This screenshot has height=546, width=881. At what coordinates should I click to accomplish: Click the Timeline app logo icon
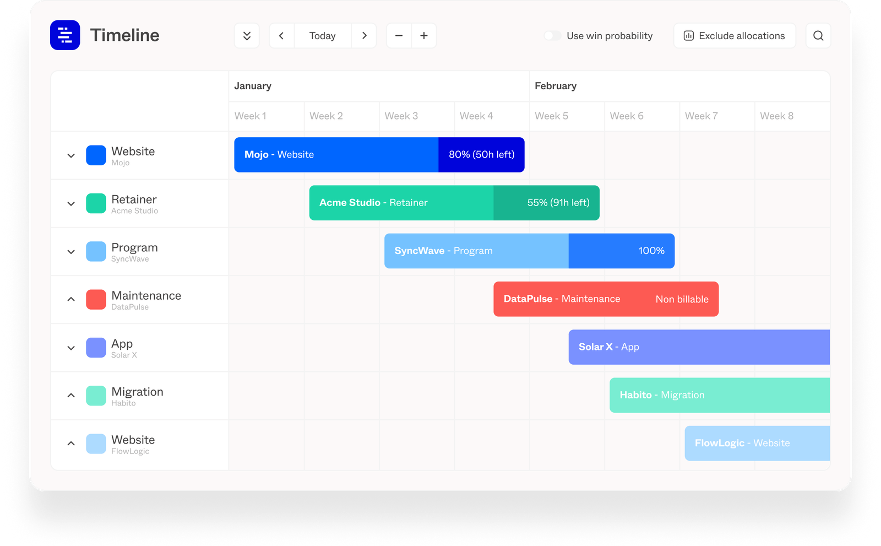click(65, 35)
